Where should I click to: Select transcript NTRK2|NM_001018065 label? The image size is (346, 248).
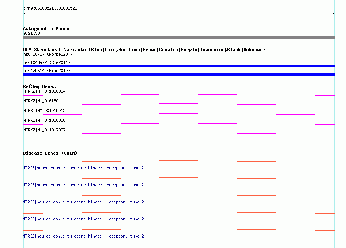[44, 110]
